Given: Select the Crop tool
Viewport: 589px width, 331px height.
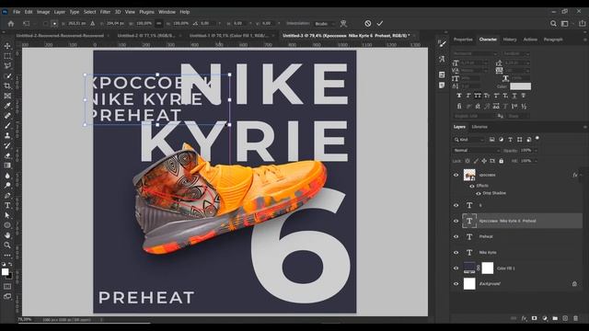Looking at the screenshot, I should tap(7, 86).
